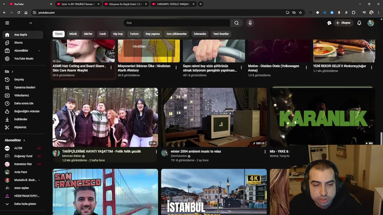Open the notifications bell
The width and height of the screenshot is (383, 215).
(359, 23)
